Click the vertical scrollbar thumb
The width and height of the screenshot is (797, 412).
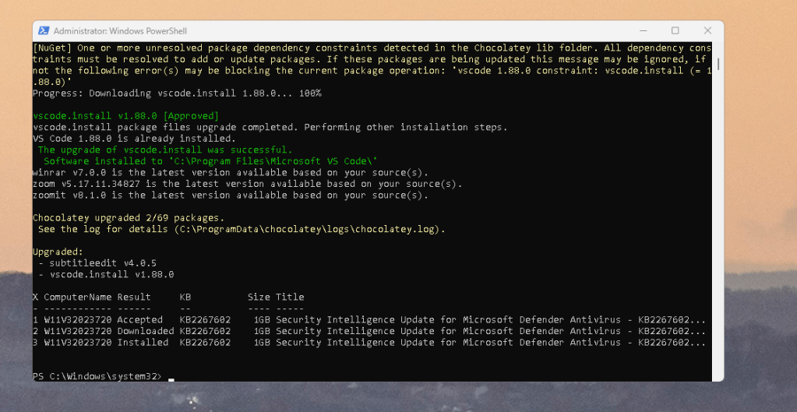[718, 64]
